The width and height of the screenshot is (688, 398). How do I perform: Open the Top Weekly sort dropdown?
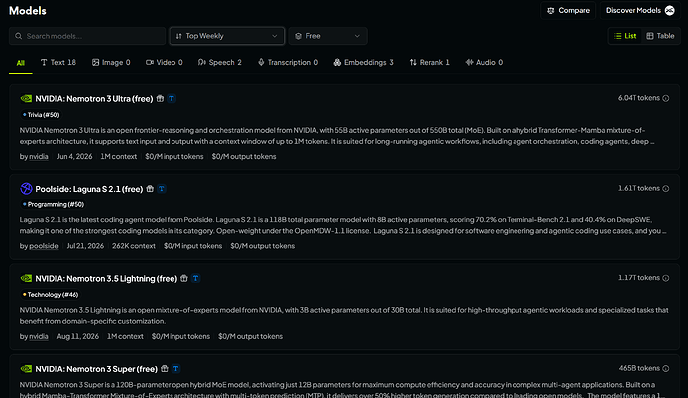click(x=227, y=36)
